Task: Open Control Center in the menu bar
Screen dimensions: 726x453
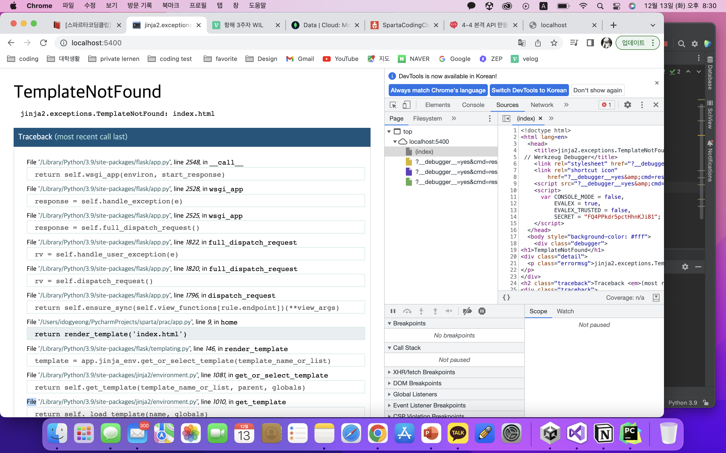Action: (x=617, y=6)
